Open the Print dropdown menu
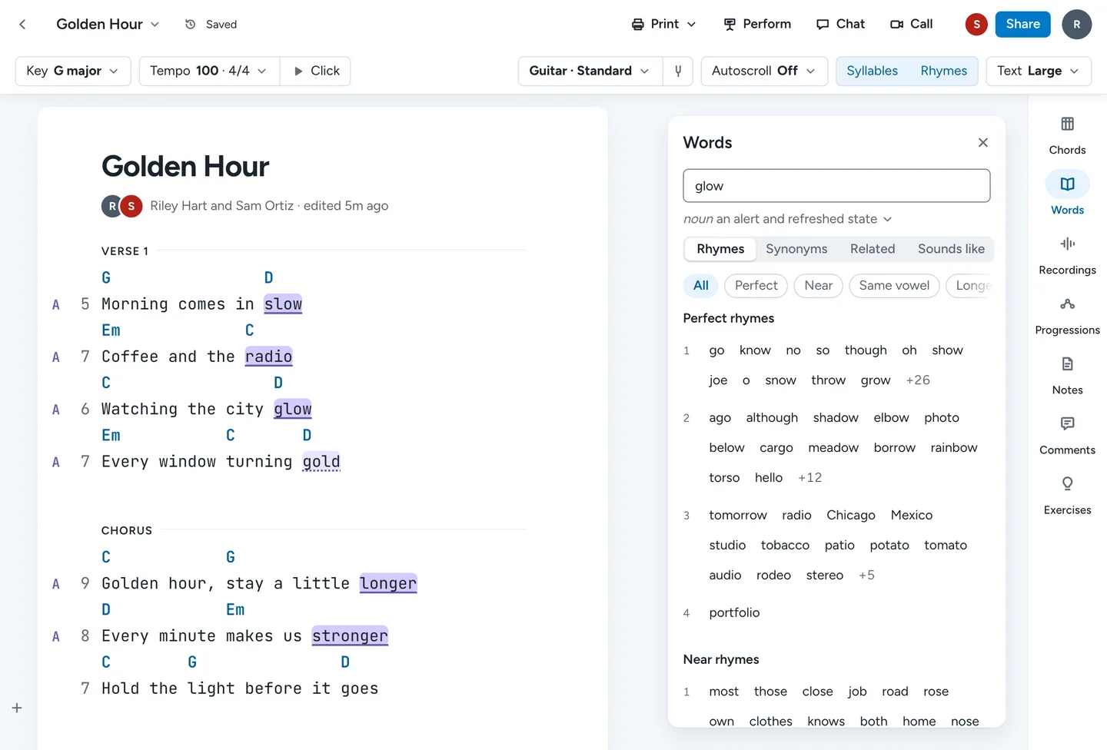Image resolution: width=1107 pixels, height=750 pixels. click(x=663, y=25)
